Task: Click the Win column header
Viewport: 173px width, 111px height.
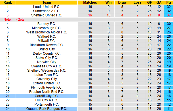Action: (108, 3)
